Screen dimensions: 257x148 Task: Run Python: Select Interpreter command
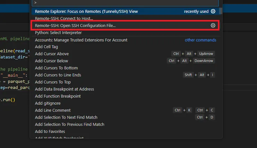(x=125, y=33)
